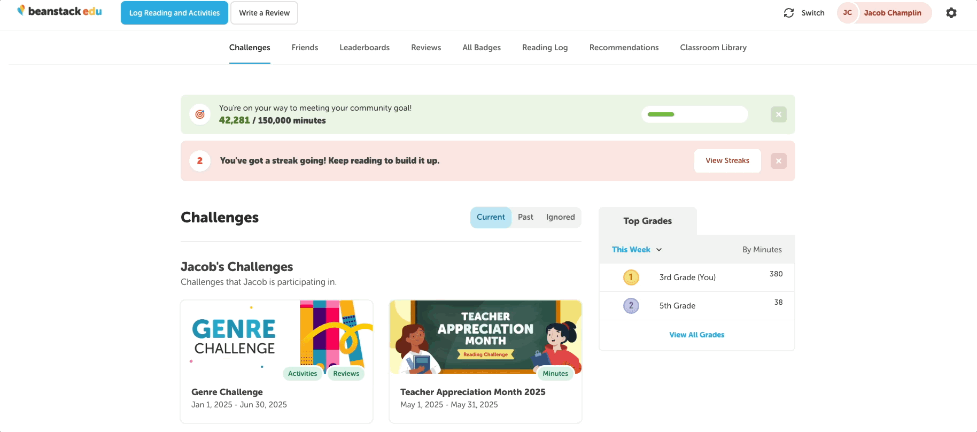Click the Jacob's Challenges heading
The image size is (977, 432).
pos(237,267)
